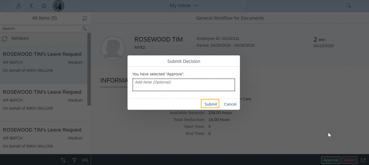Click the share icon in footer
369x165 pixels.
[363, 160]
